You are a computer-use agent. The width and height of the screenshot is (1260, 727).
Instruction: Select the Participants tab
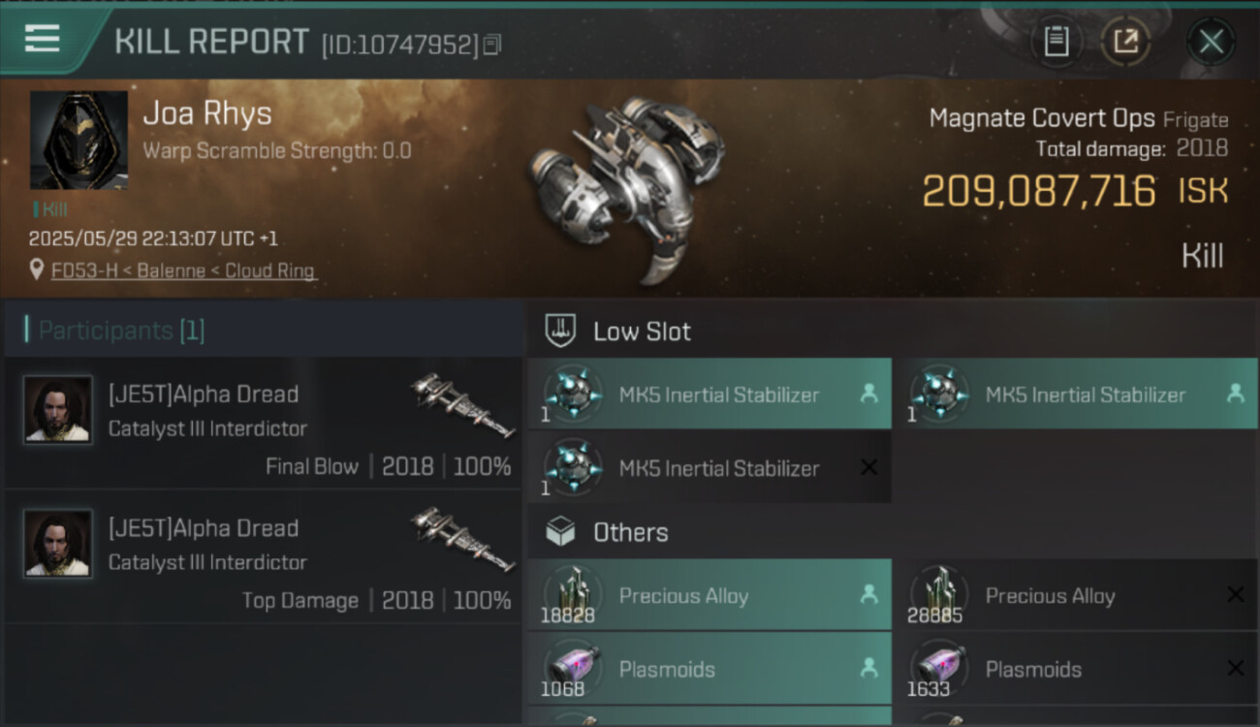pyautogui.click(x=121, y=331)
